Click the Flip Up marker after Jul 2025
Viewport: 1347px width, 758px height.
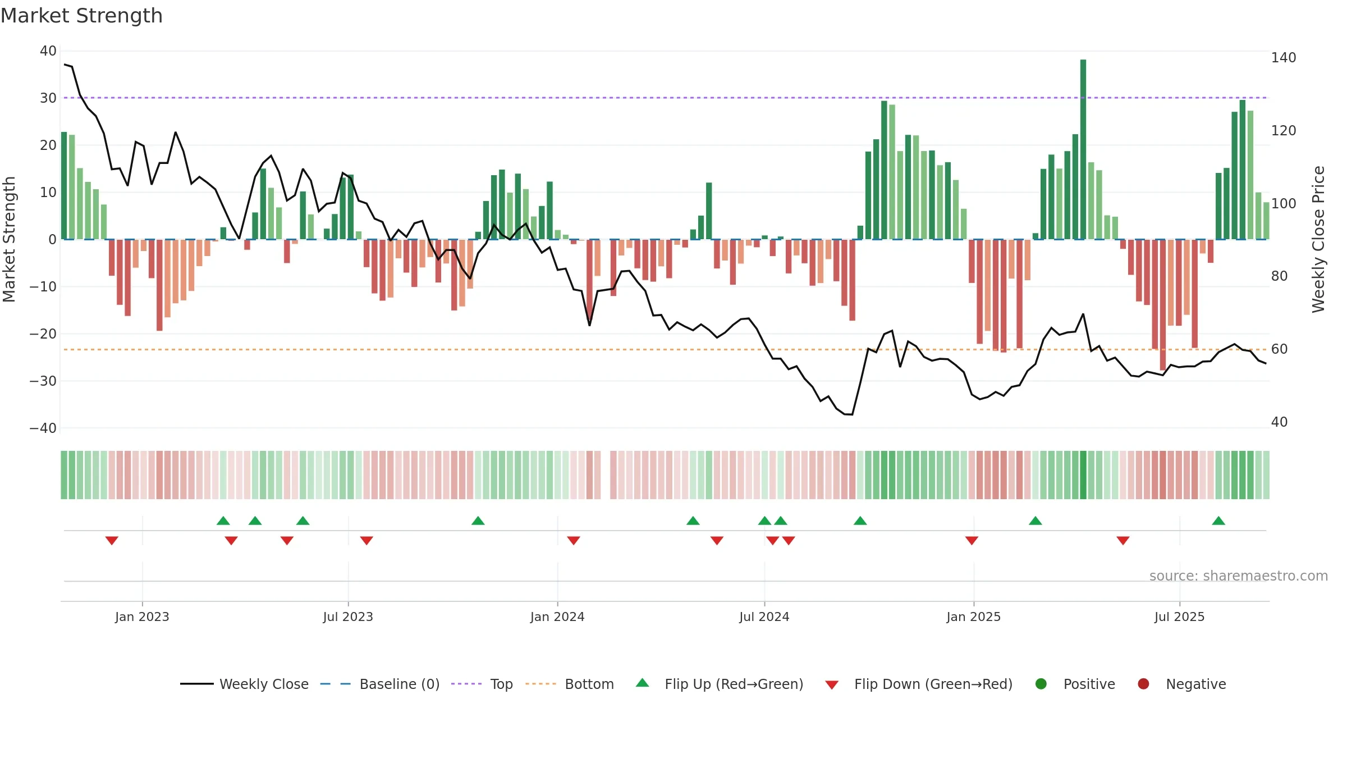coord(1218,520)
